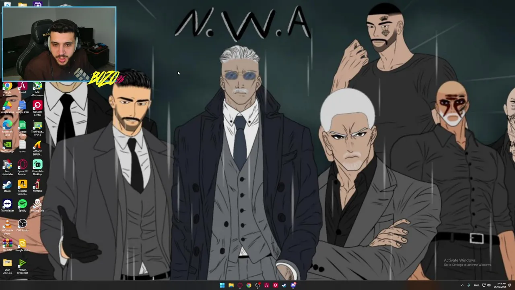Open the OBSBOT Center desktop shortcut
Image resolution: width=515 pixels, height=290 pixels.
pyautogui.click(x=37, y=108)
